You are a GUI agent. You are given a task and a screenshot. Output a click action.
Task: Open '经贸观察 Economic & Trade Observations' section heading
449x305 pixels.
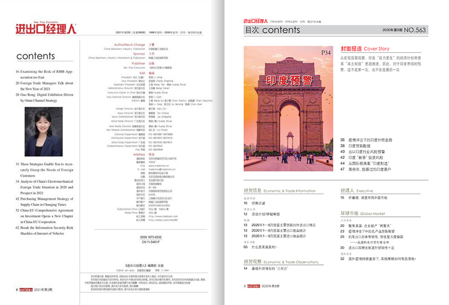[x=281, y=262]
